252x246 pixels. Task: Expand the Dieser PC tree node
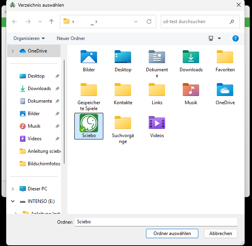click(13, 189)
